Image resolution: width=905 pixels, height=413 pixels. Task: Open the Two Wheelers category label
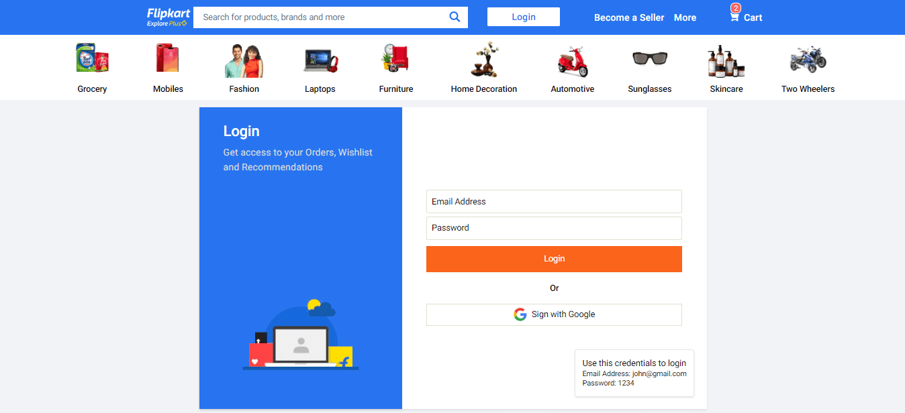[808, 88]
